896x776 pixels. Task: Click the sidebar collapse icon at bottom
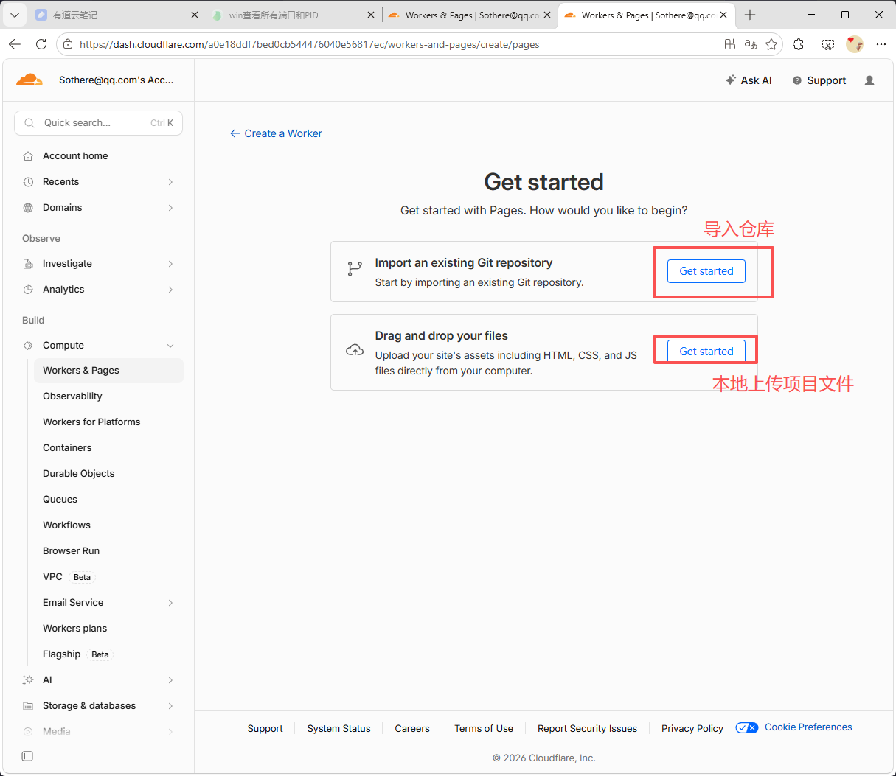coord(27,756)
